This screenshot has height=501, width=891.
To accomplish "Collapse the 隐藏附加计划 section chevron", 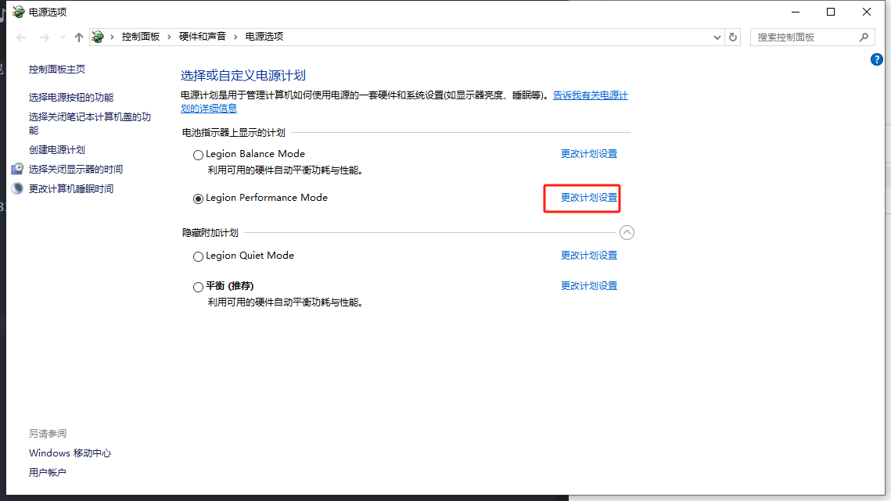I will point(627,232).
